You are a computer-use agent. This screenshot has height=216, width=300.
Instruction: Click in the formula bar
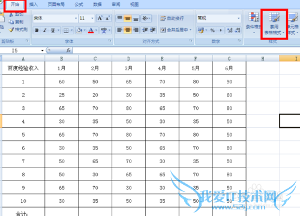pyautogui.click(x=186, y=50)
